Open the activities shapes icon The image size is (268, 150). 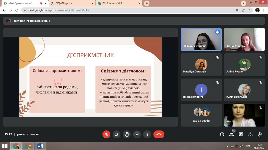tap(250, 134)
